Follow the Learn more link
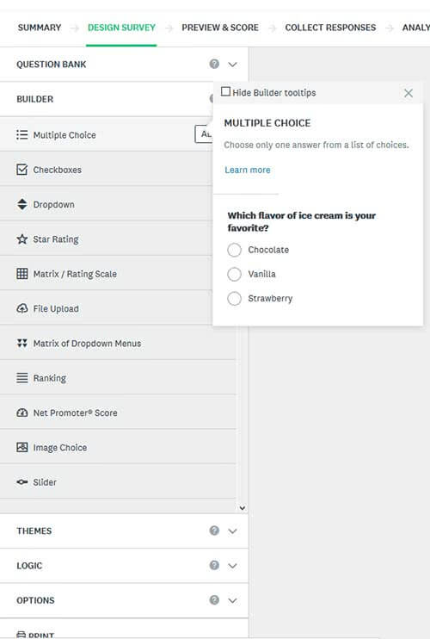 tap(248, 170)
